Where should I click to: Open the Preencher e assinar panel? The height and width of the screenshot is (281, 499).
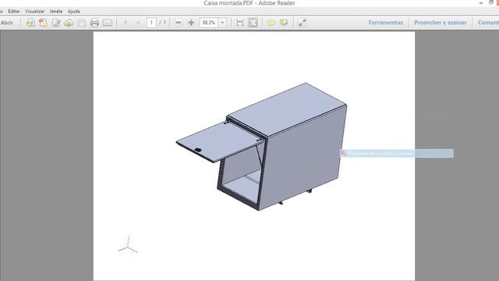(x=440, y=23)
